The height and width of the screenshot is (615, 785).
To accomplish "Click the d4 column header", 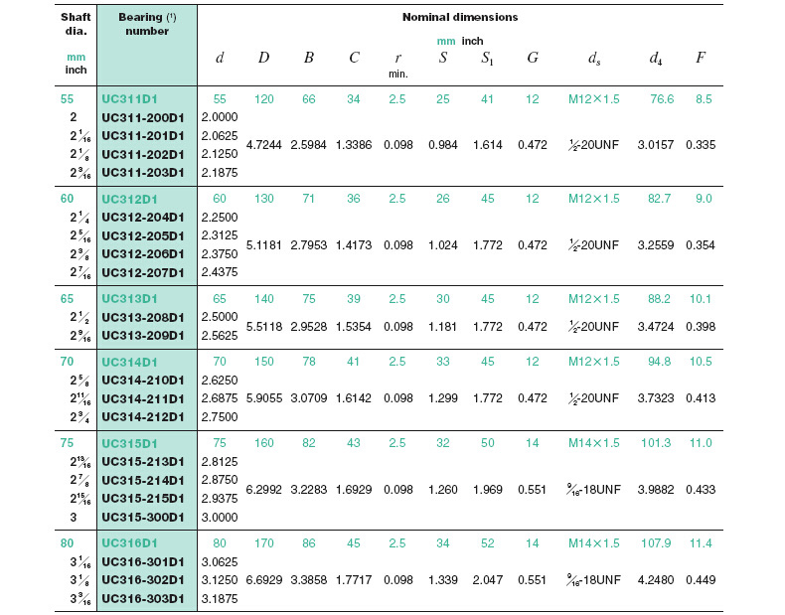I will (656, 59).
